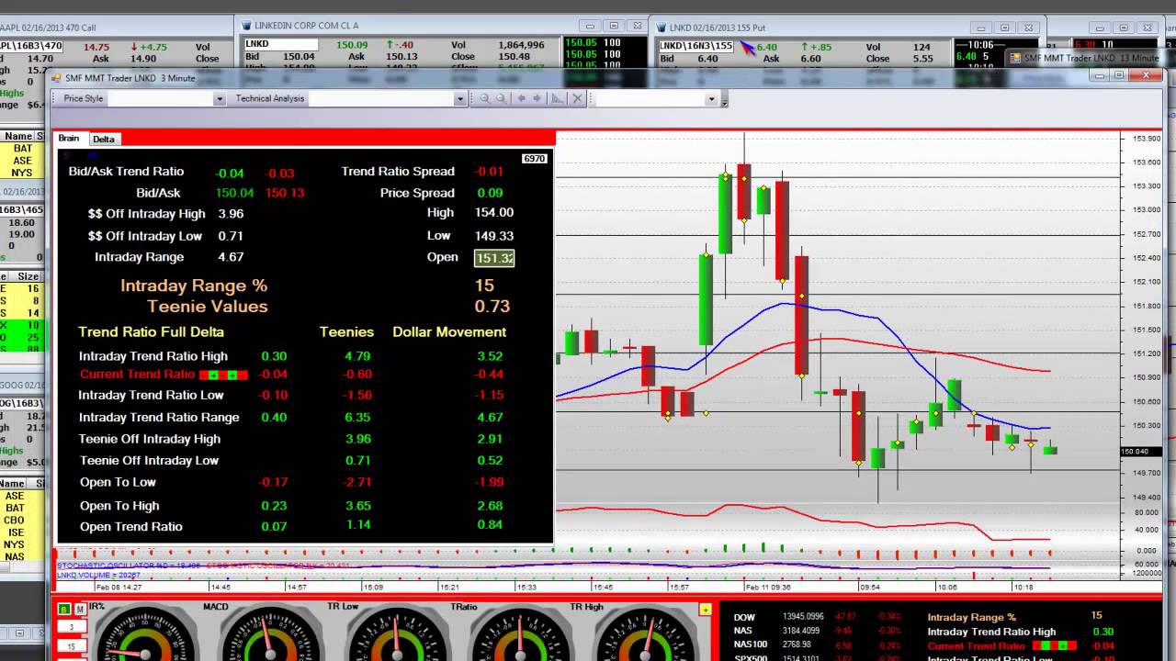Click the SMF MMT Trader 13 Minute window icon
The width and height of the screenshot is (1176, 661).
pyautogui.click(x=1015, y=58)
